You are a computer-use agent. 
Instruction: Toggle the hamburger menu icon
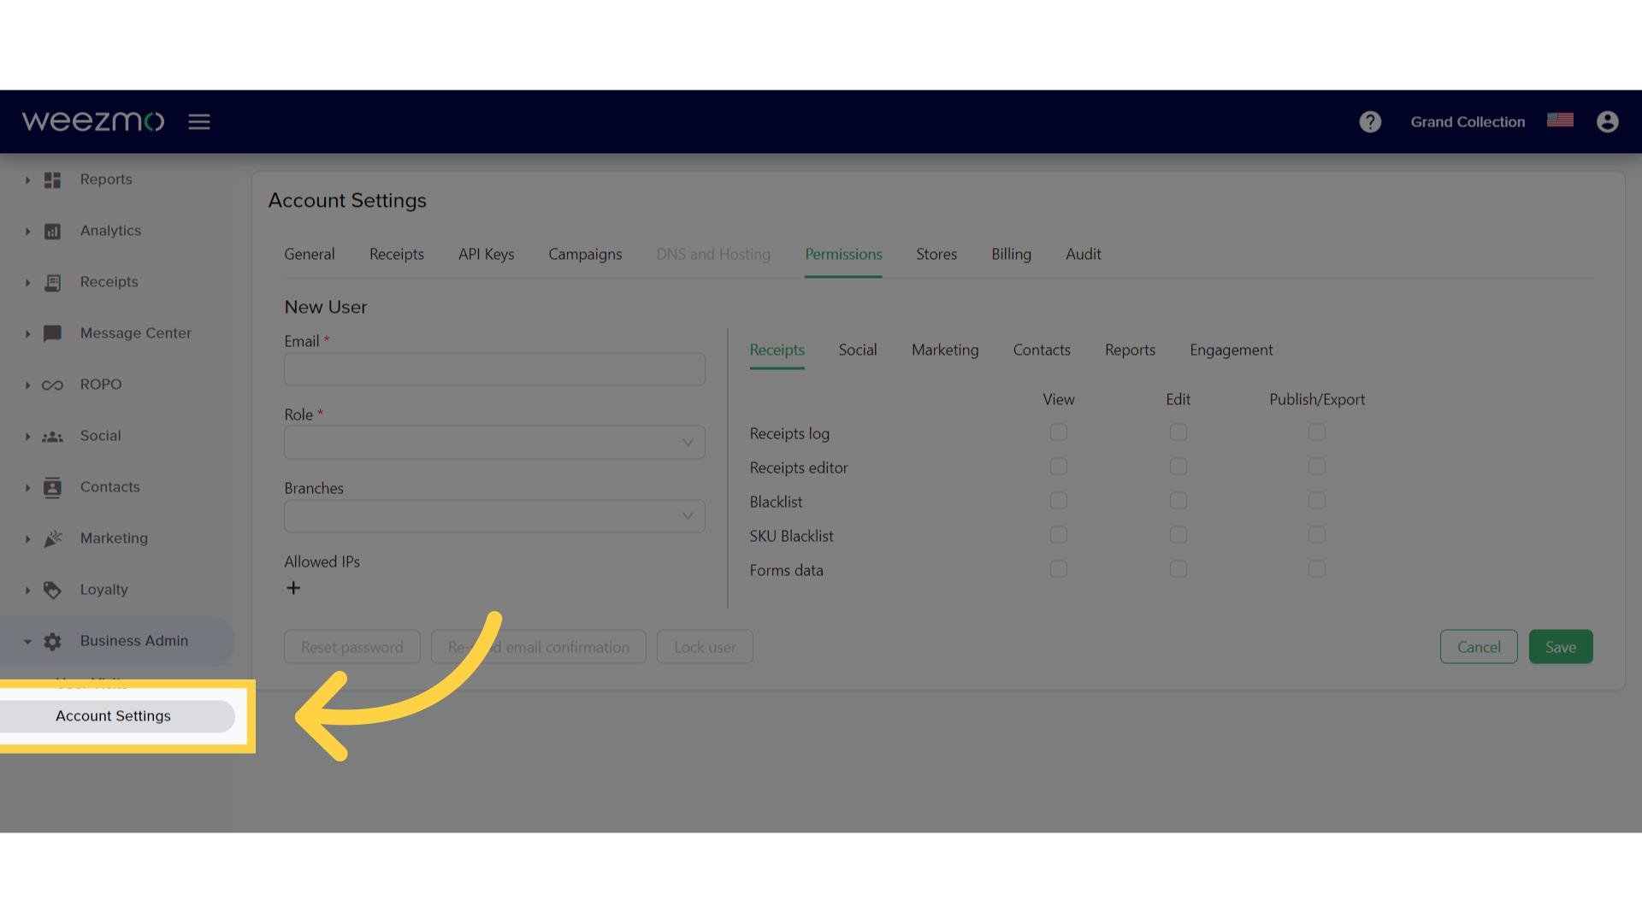click(x=199, y=121)
